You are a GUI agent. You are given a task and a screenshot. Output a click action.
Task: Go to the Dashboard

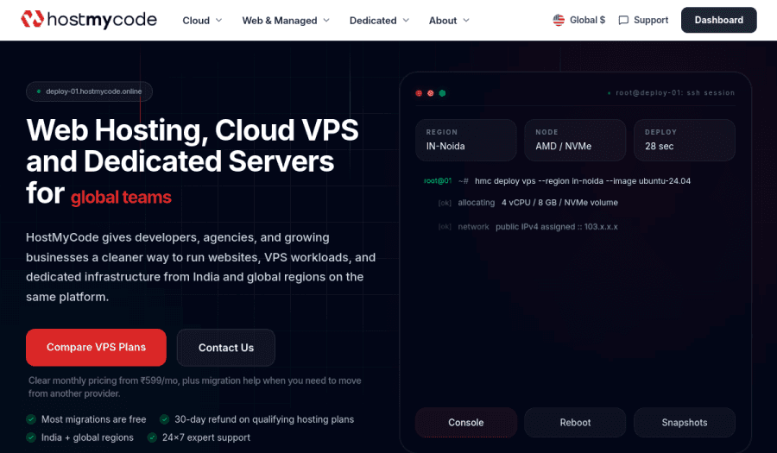coord(718,20)
